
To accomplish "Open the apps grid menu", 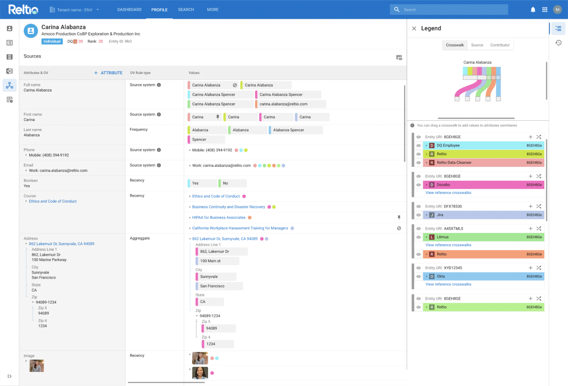I will click(x=545, y=10).
